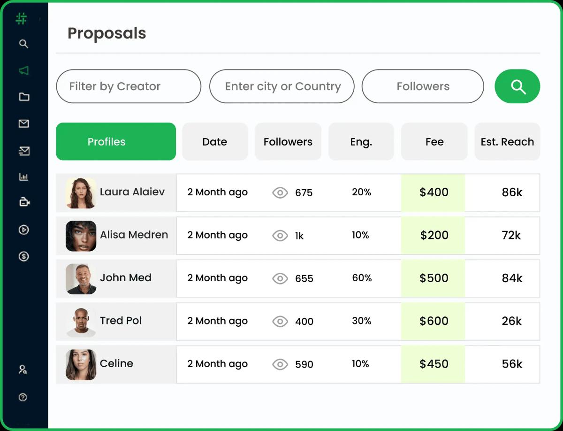Select the Est. Reach tab header
This screenshot has height=431, width=563.
(x=507, y=141)
